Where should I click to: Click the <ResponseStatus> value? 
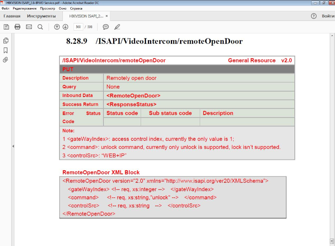pyautogui.click(x=131, y=105)
